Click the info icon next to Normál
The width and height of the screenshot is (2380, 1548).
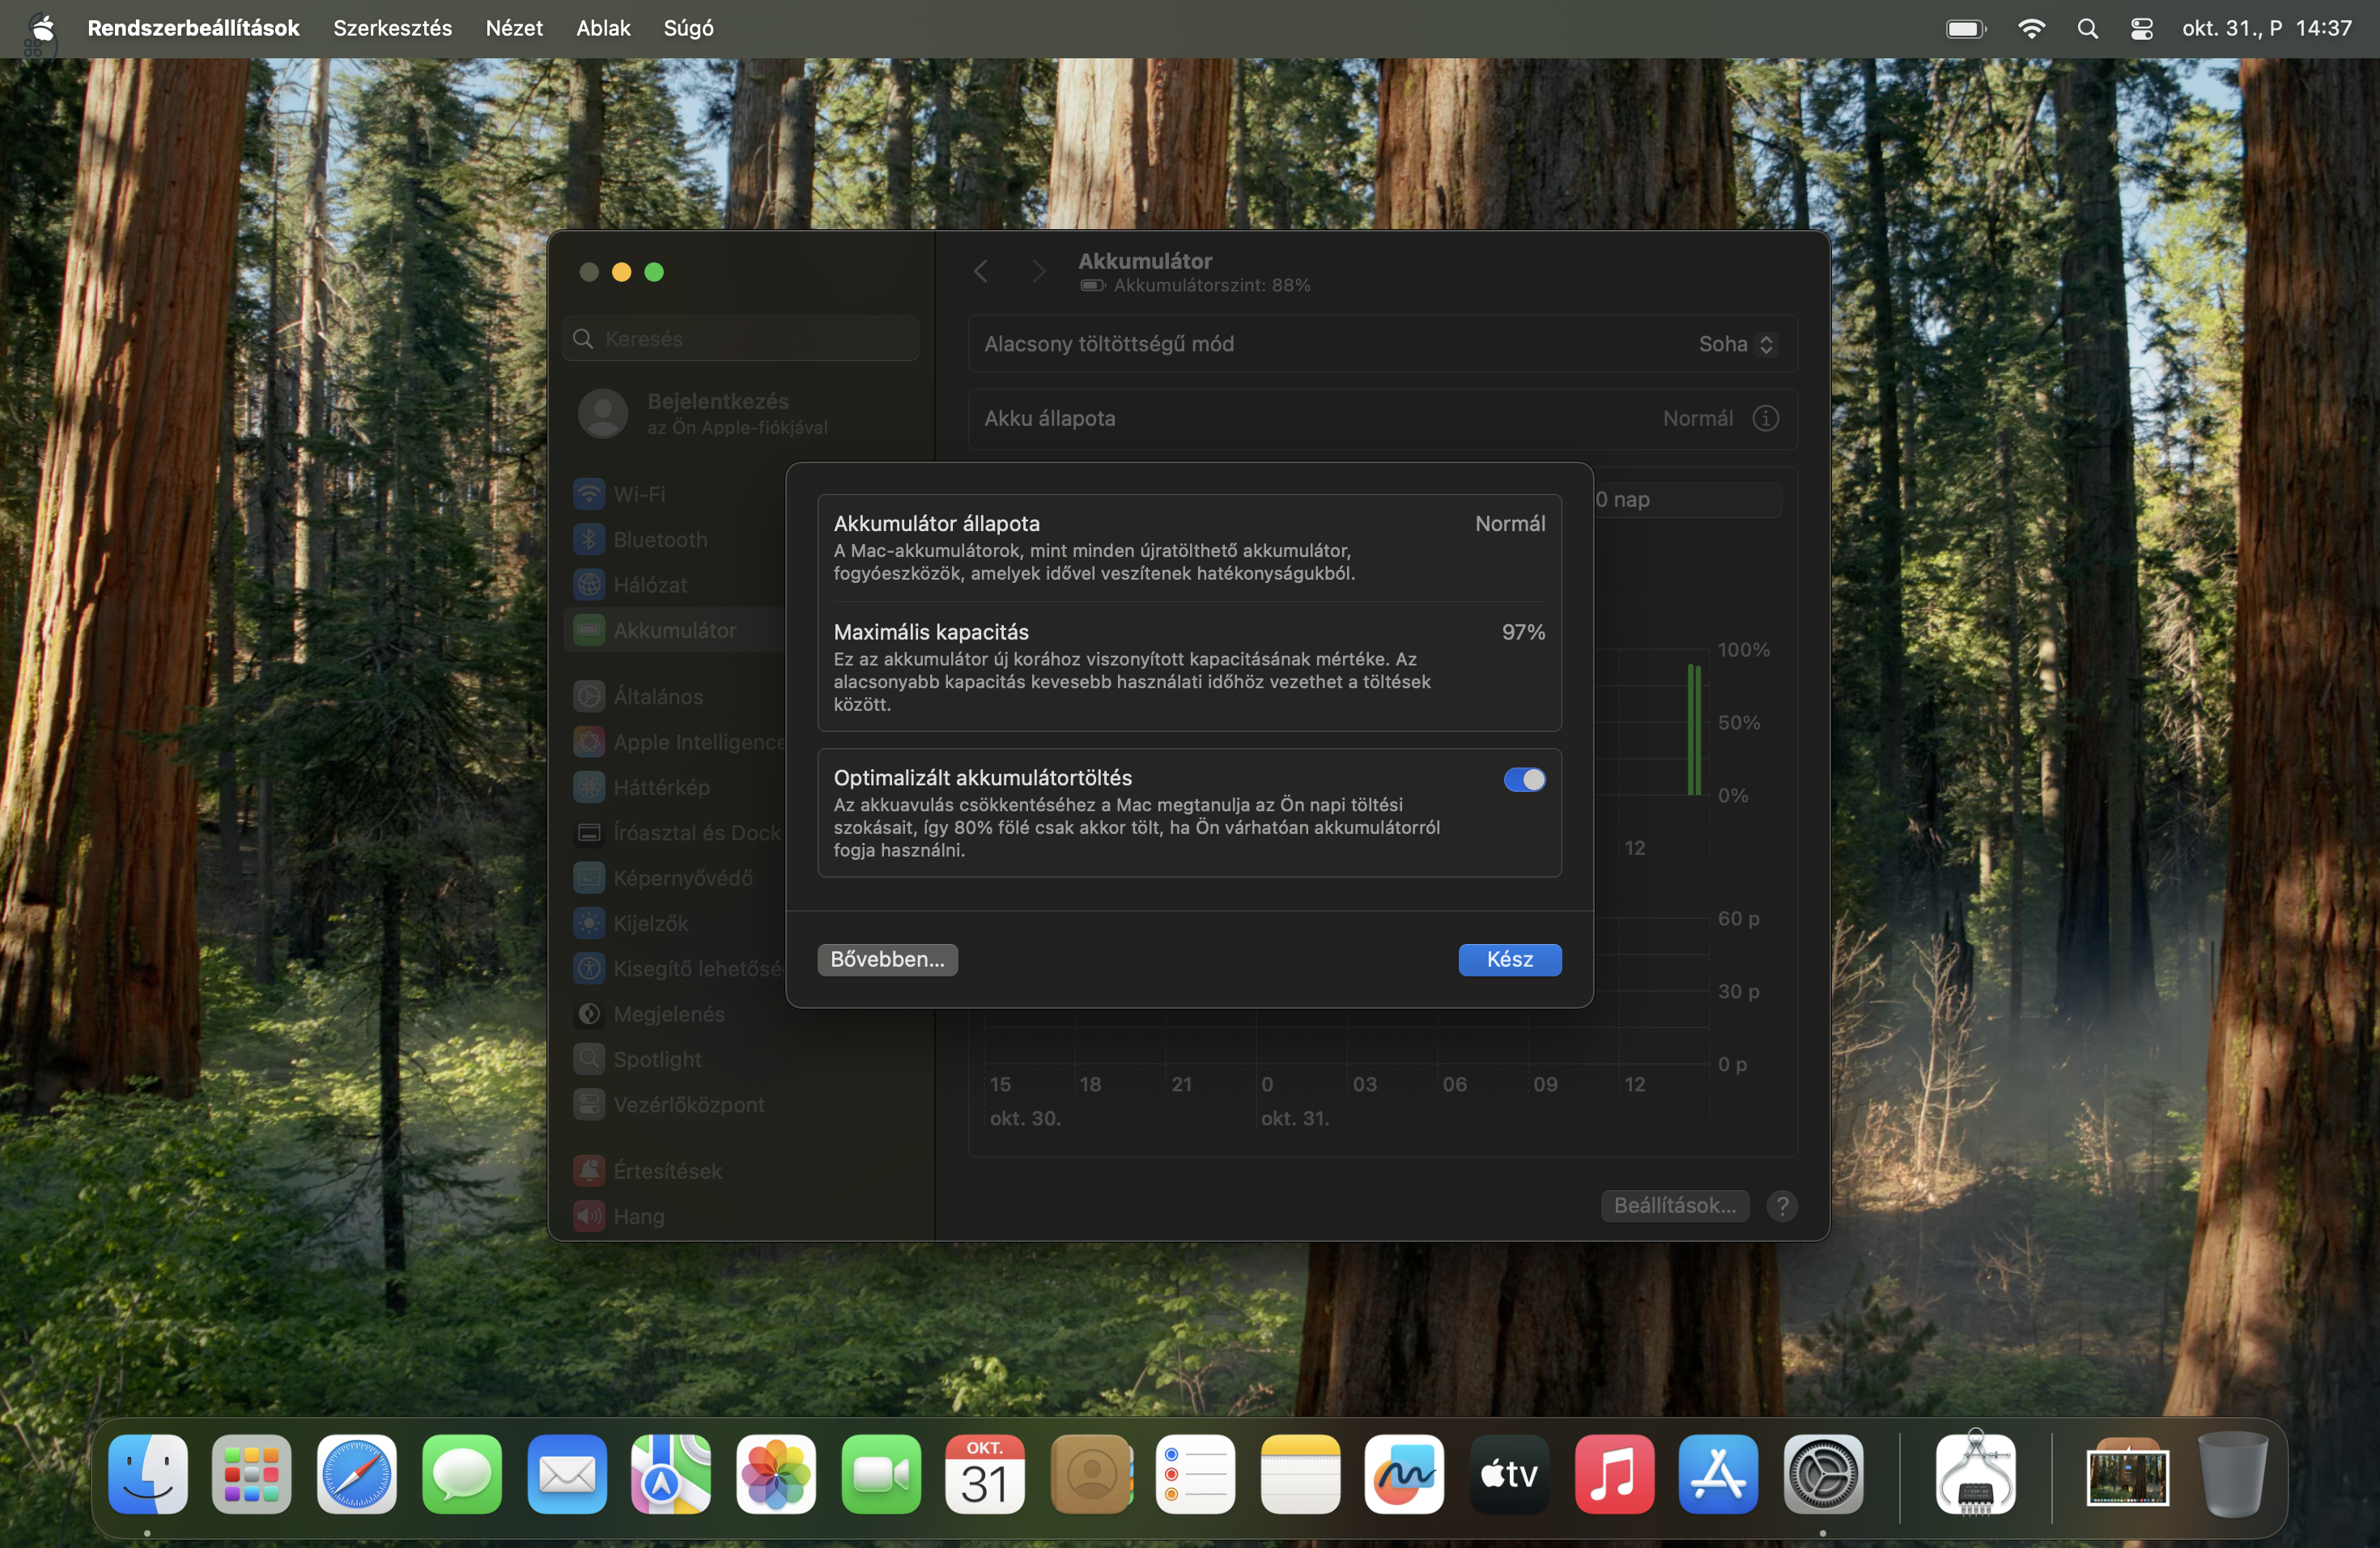(1766, 418)
